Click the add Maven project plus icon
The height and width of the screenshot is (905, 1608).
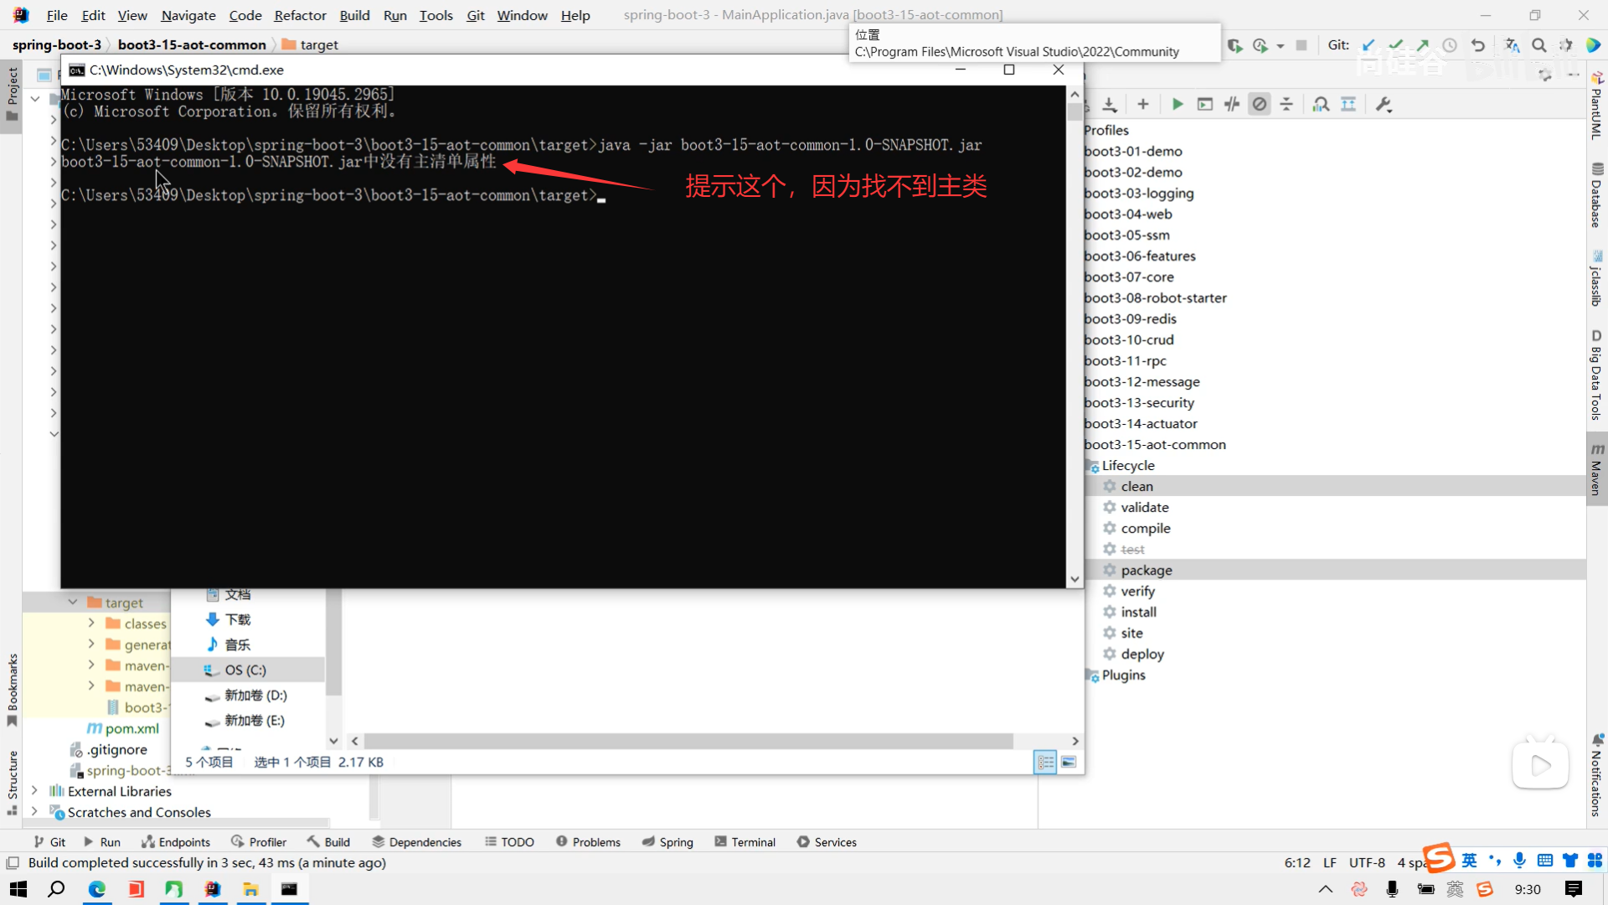coord(1142,105)
